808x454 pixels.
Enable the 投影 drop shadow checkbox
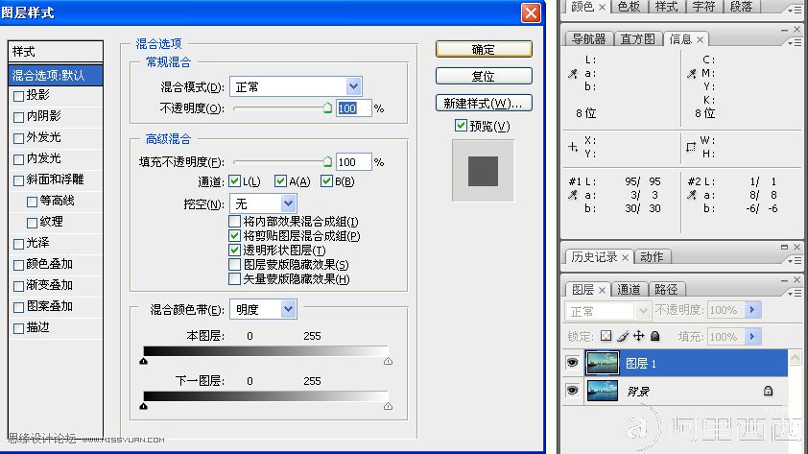[x=18, y=96]
